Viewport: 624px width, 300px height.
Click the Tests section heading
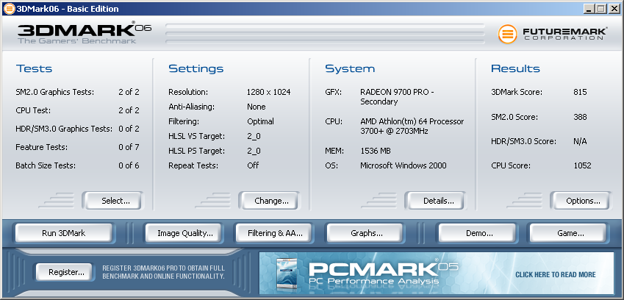click(35, 68)
